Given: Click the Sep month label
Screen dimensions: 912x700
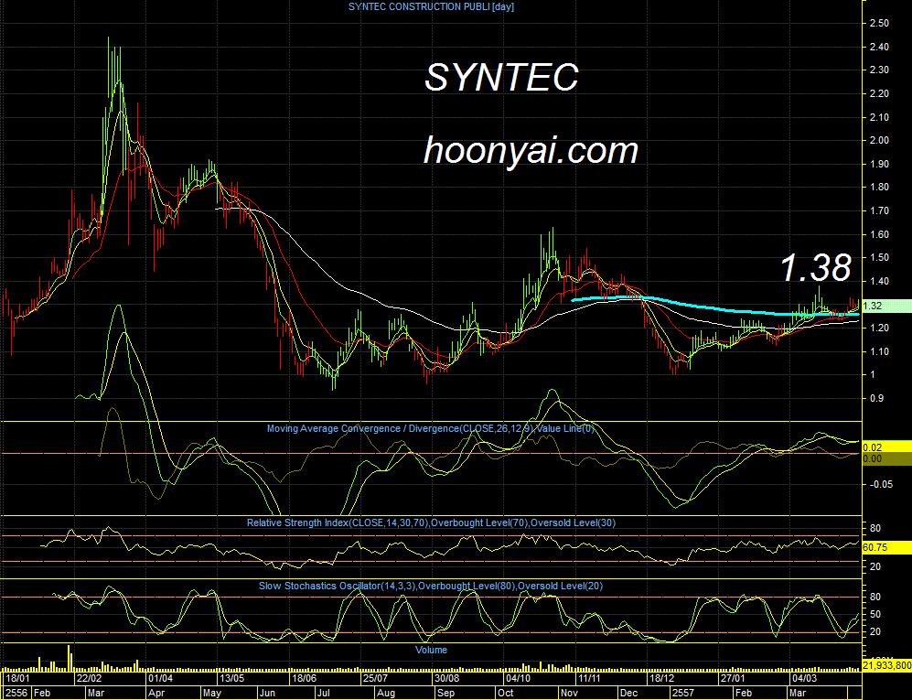Looking at the screenshot, I should [445, 693].
